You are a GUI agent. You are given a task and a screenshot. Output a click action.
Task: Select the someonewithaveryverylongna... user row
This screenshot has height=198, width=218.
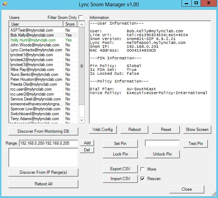[x=44, y=104]
